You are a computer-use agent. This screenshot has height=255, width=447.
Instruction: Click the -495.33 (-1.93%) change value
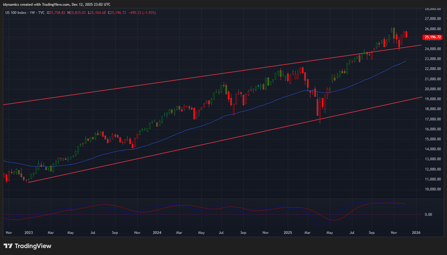tap(142, 13)
